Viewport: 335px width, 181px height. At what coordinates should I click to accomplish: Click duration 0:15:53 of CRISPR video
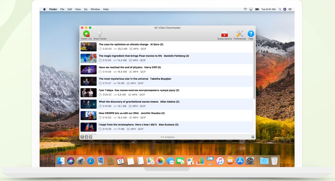click(107, 118)
